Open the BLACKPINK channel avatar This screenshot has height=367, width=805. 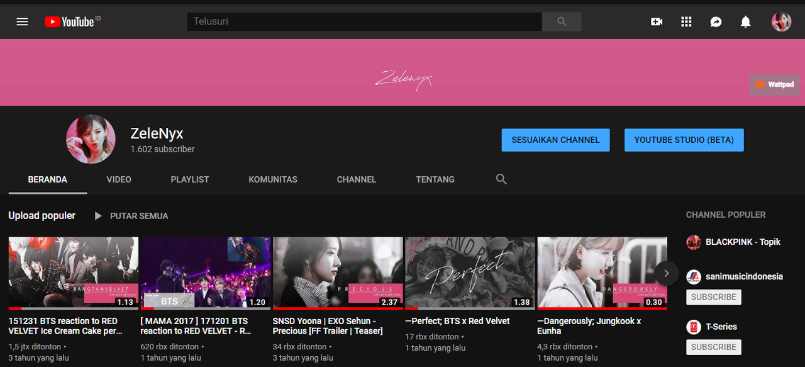[x=694, y=242]
